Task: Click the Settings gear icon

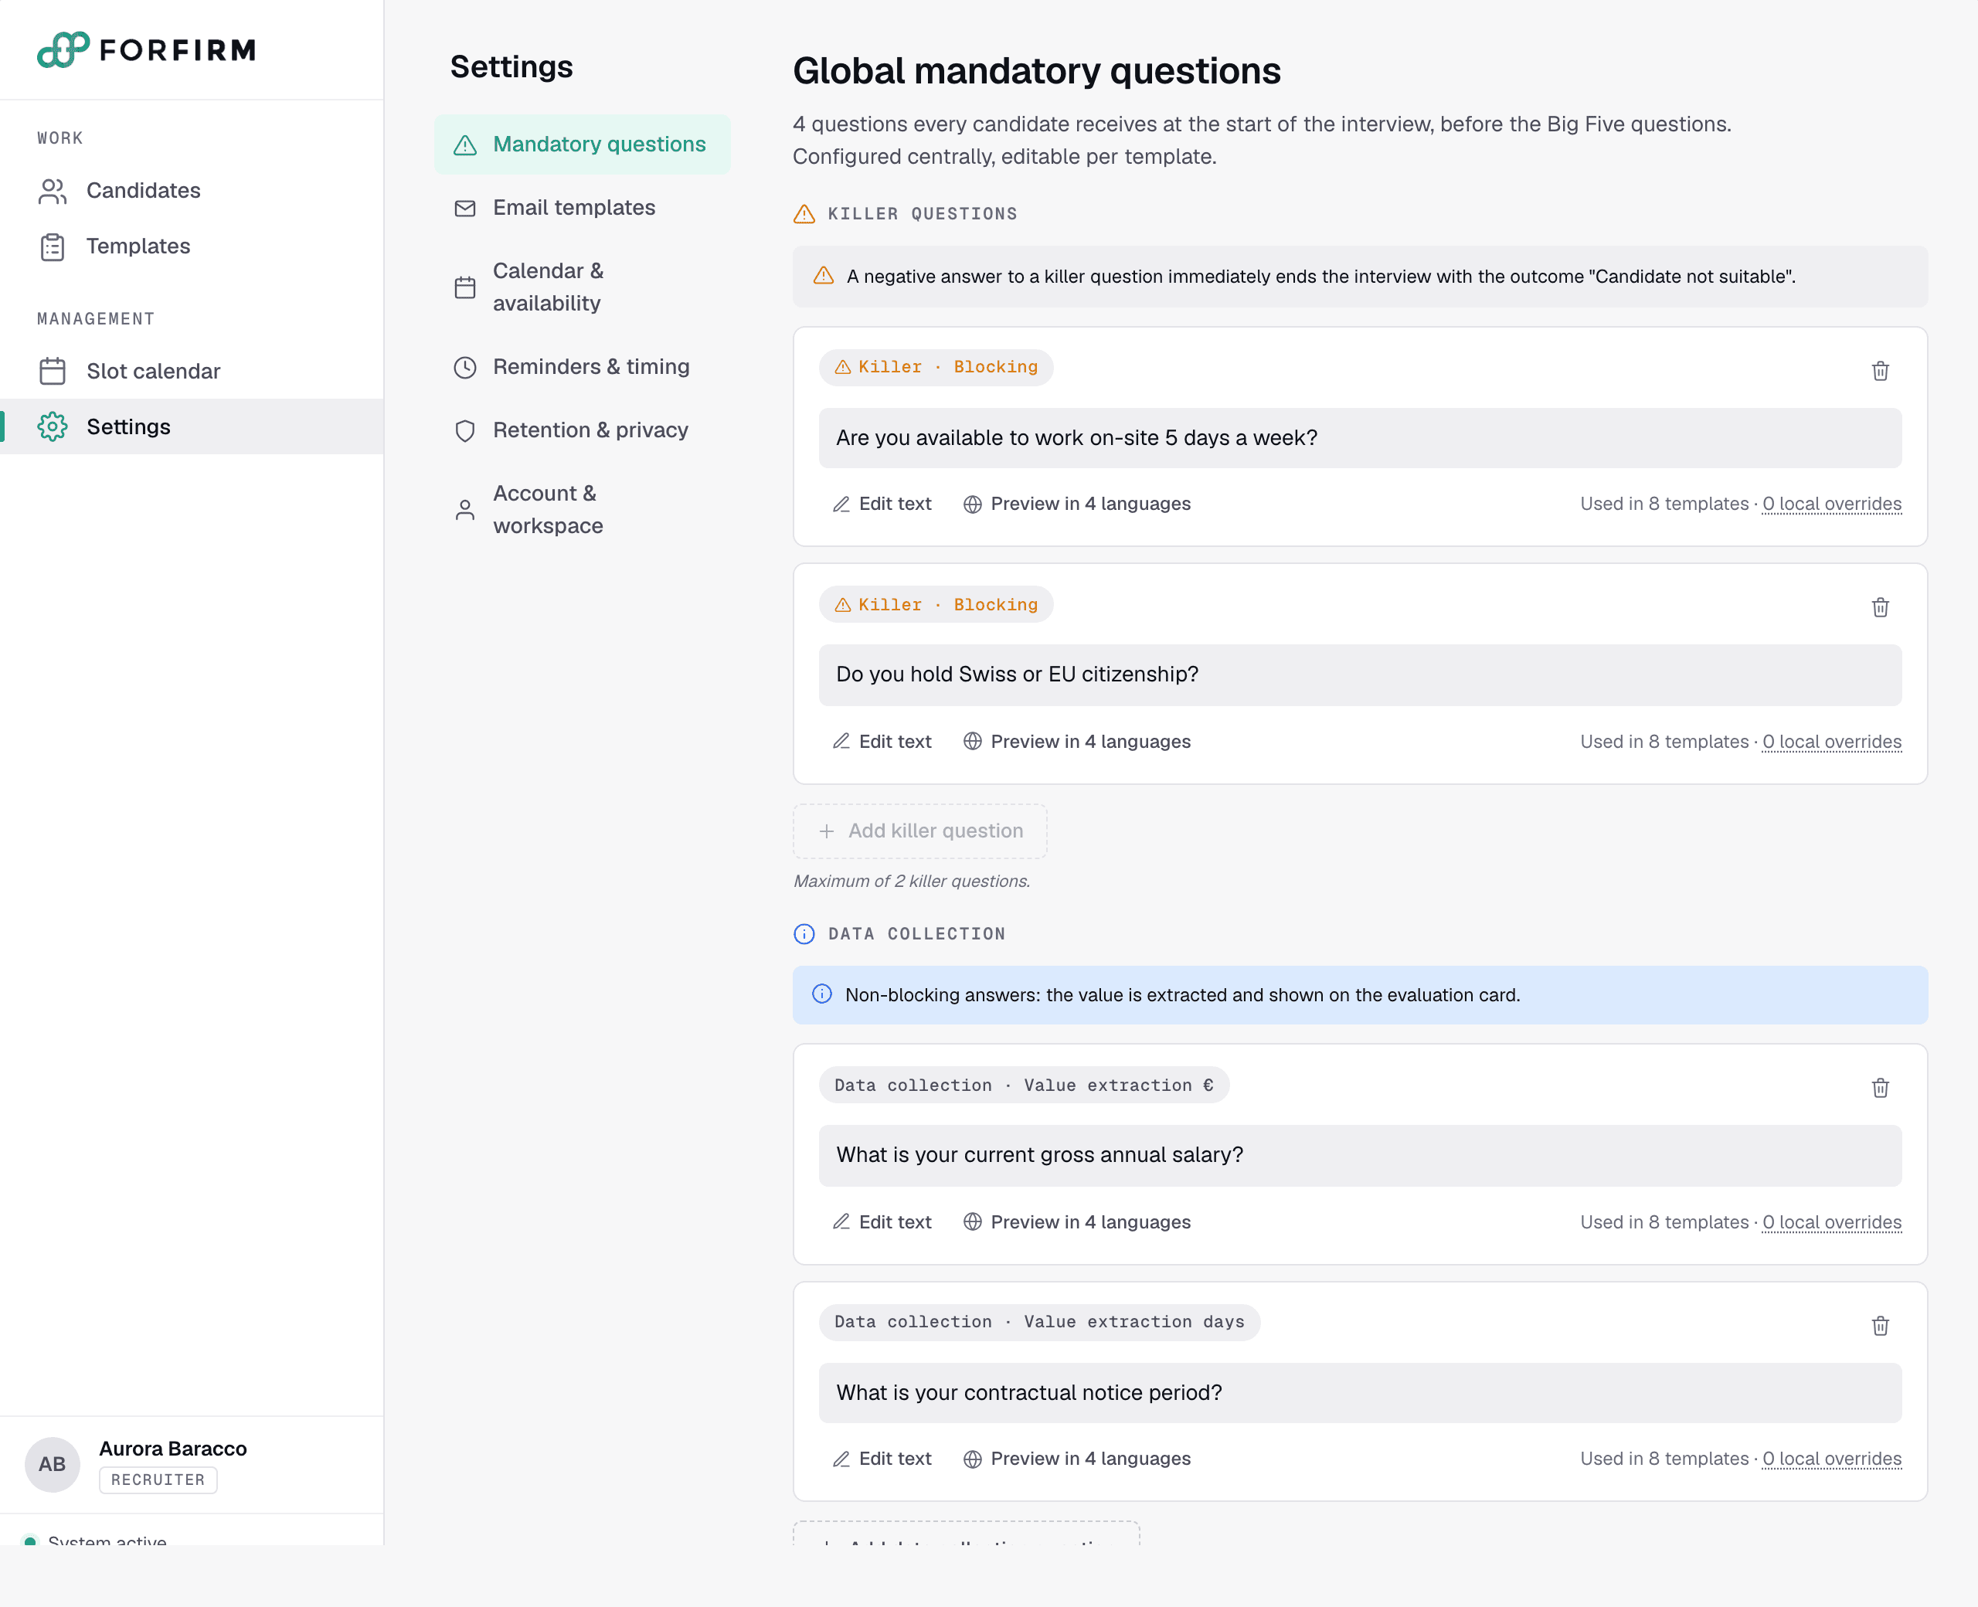Action: (53, 426)
